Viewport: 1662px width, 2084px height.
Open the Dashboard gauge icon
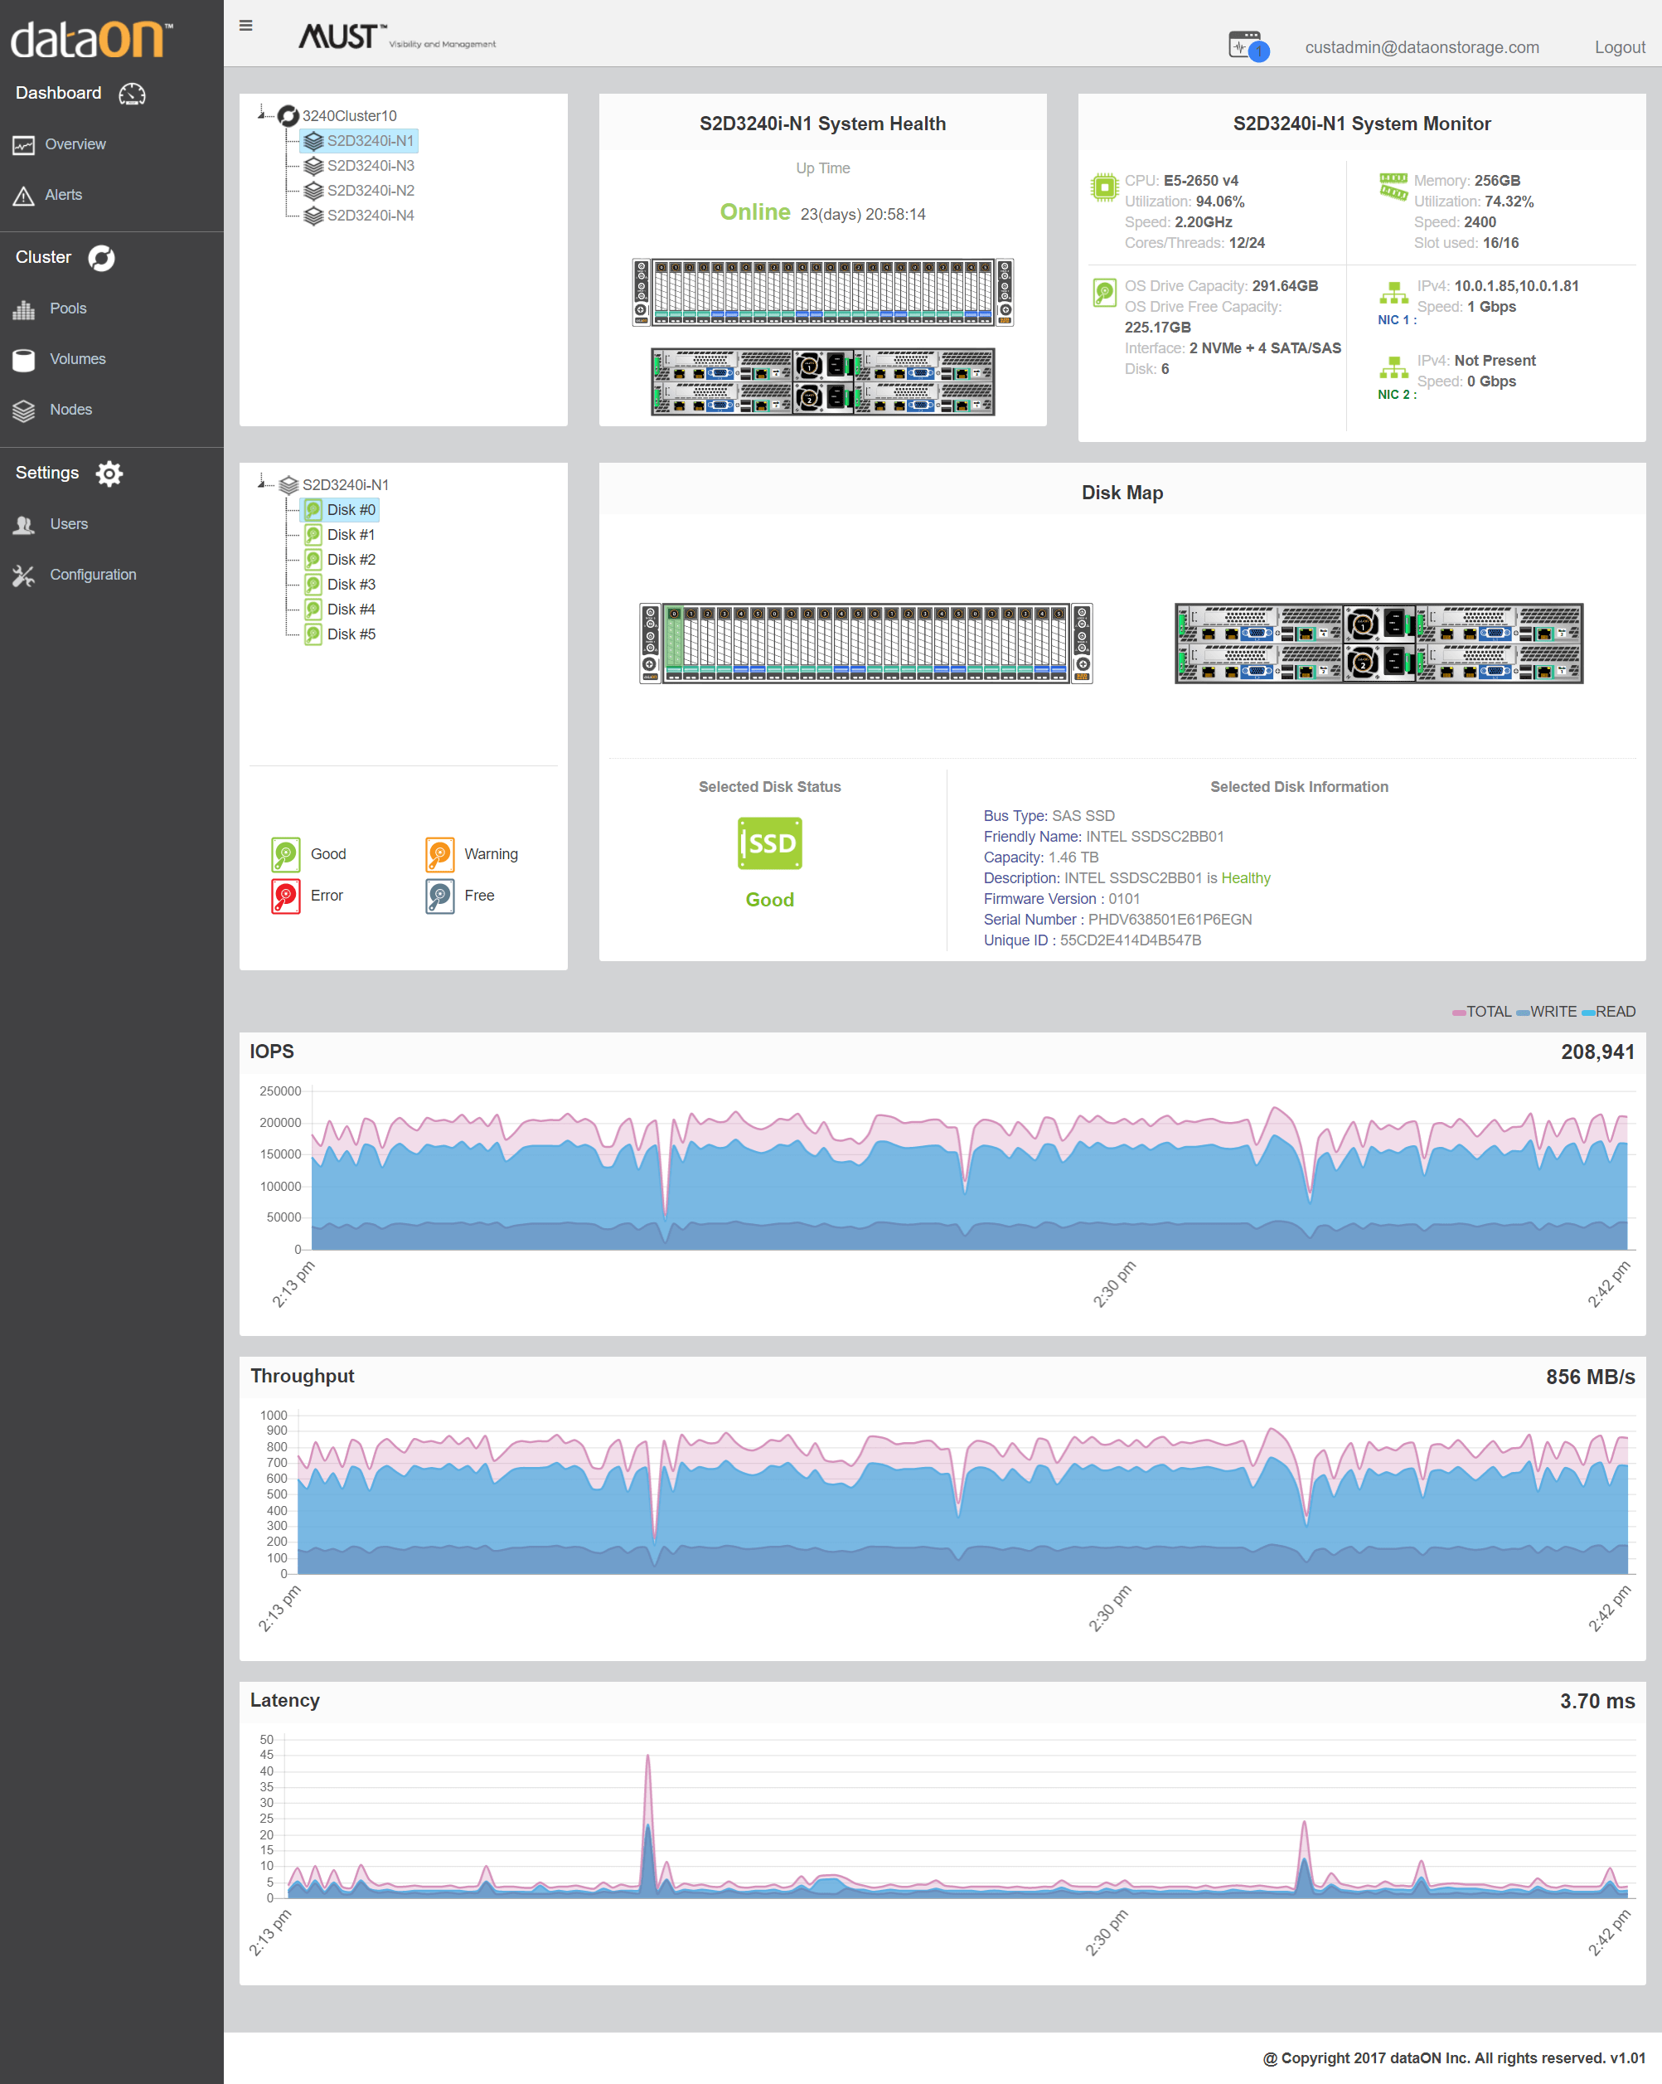pyautogui.click(x=133, y=94)
